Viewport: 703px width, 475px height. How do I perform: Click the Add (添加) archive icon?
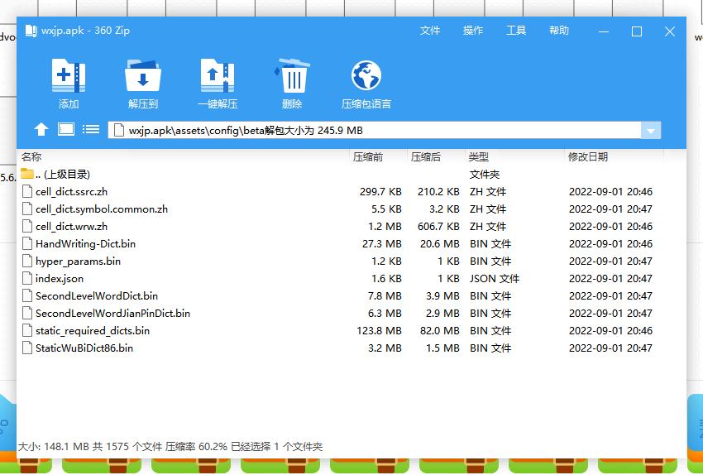pyautogui.click(x=68, y=76)
